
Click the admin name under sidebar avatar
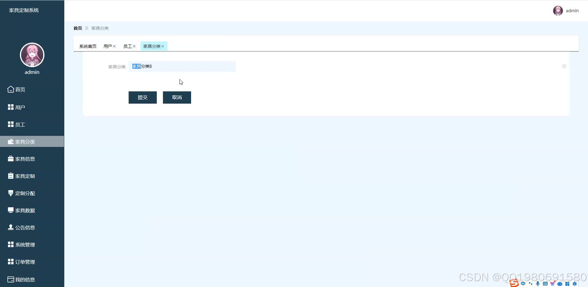click(32, 72)
